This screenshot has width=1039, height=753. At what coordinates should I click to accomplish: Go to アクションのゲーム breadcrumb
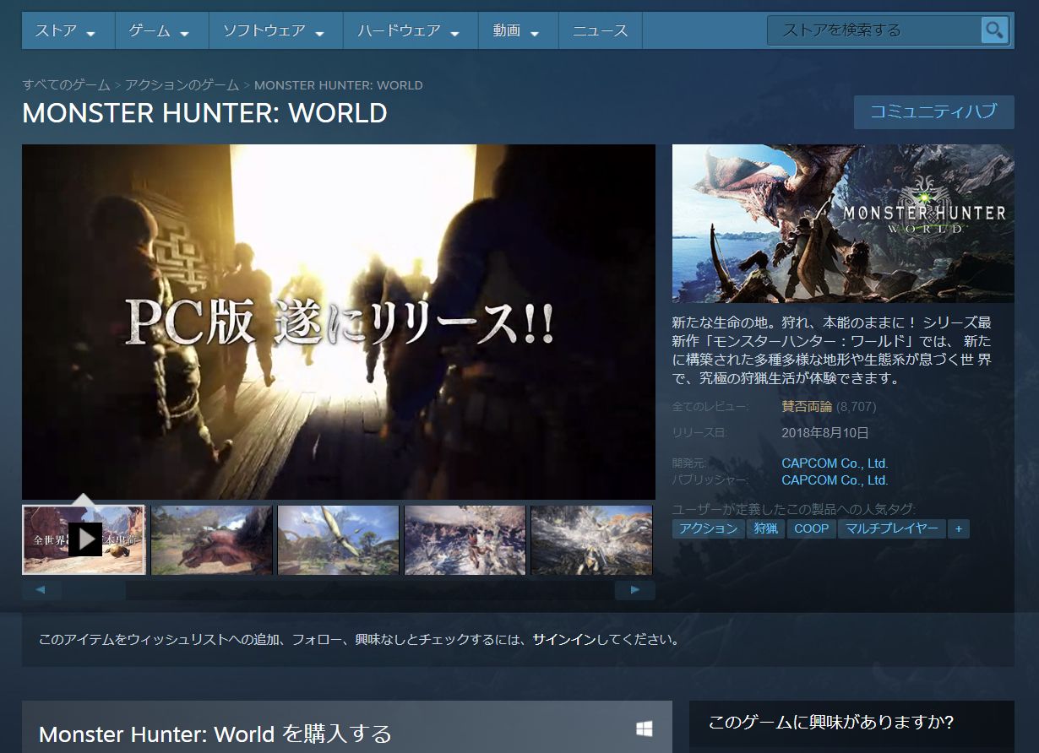[x=182, y=85]
